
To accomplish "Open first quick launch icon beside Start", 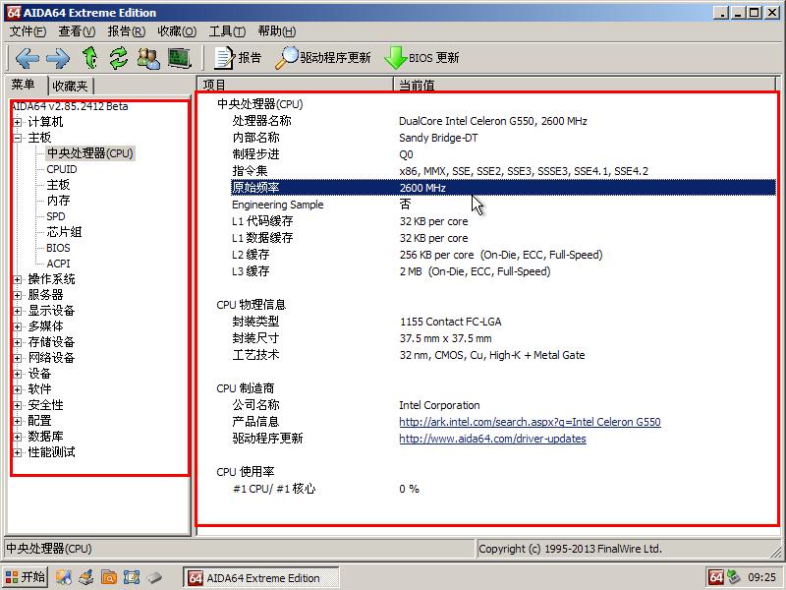I will coord(64,577).
